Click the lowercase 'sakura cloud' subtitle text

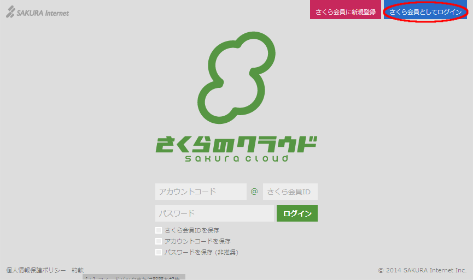236,159
